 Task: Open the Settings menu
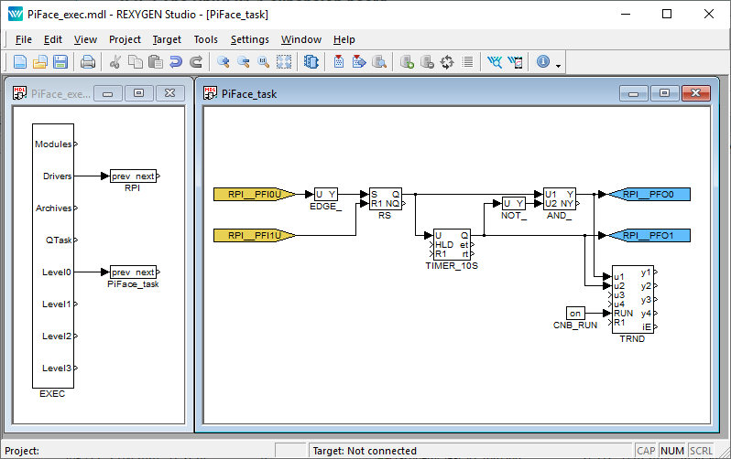(249, 39)
